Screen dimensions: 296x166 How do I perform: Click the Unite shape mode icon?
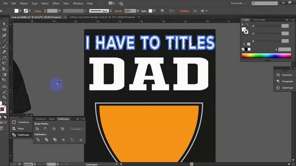[37, 129]
